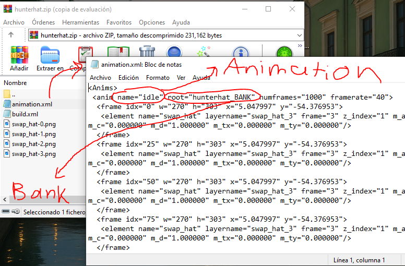
Task: Click the Notepad title bar icon
Action: coord(95,64)
